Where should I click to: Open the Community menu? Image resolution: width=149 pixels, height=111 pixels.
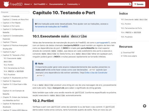point(74,4)
